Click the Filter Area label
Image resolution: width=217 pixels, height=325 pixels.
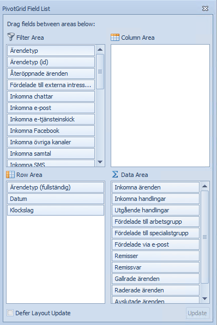30,38
